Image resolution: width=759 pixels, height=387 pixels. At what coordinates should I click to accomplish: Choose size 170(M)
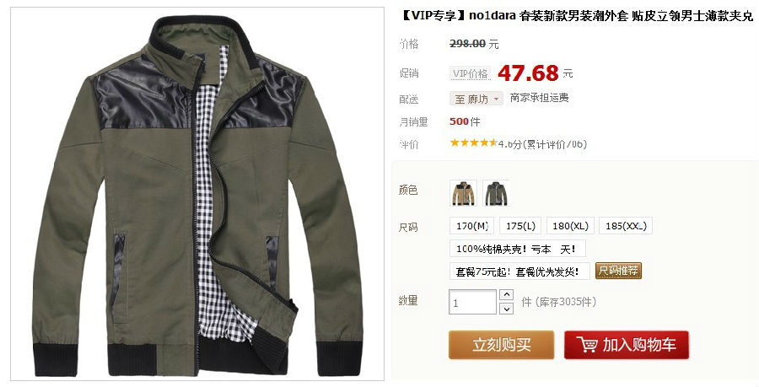(472, 226)
